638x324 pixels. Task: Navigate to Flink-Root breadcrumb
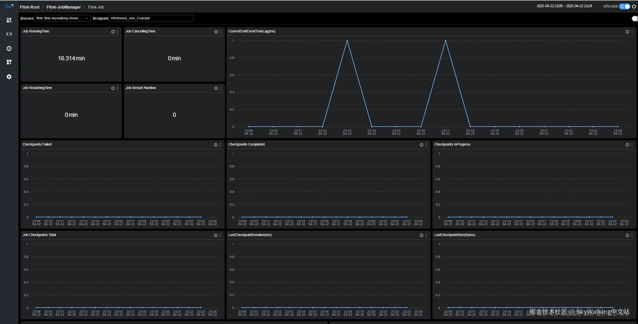[29, 7]
